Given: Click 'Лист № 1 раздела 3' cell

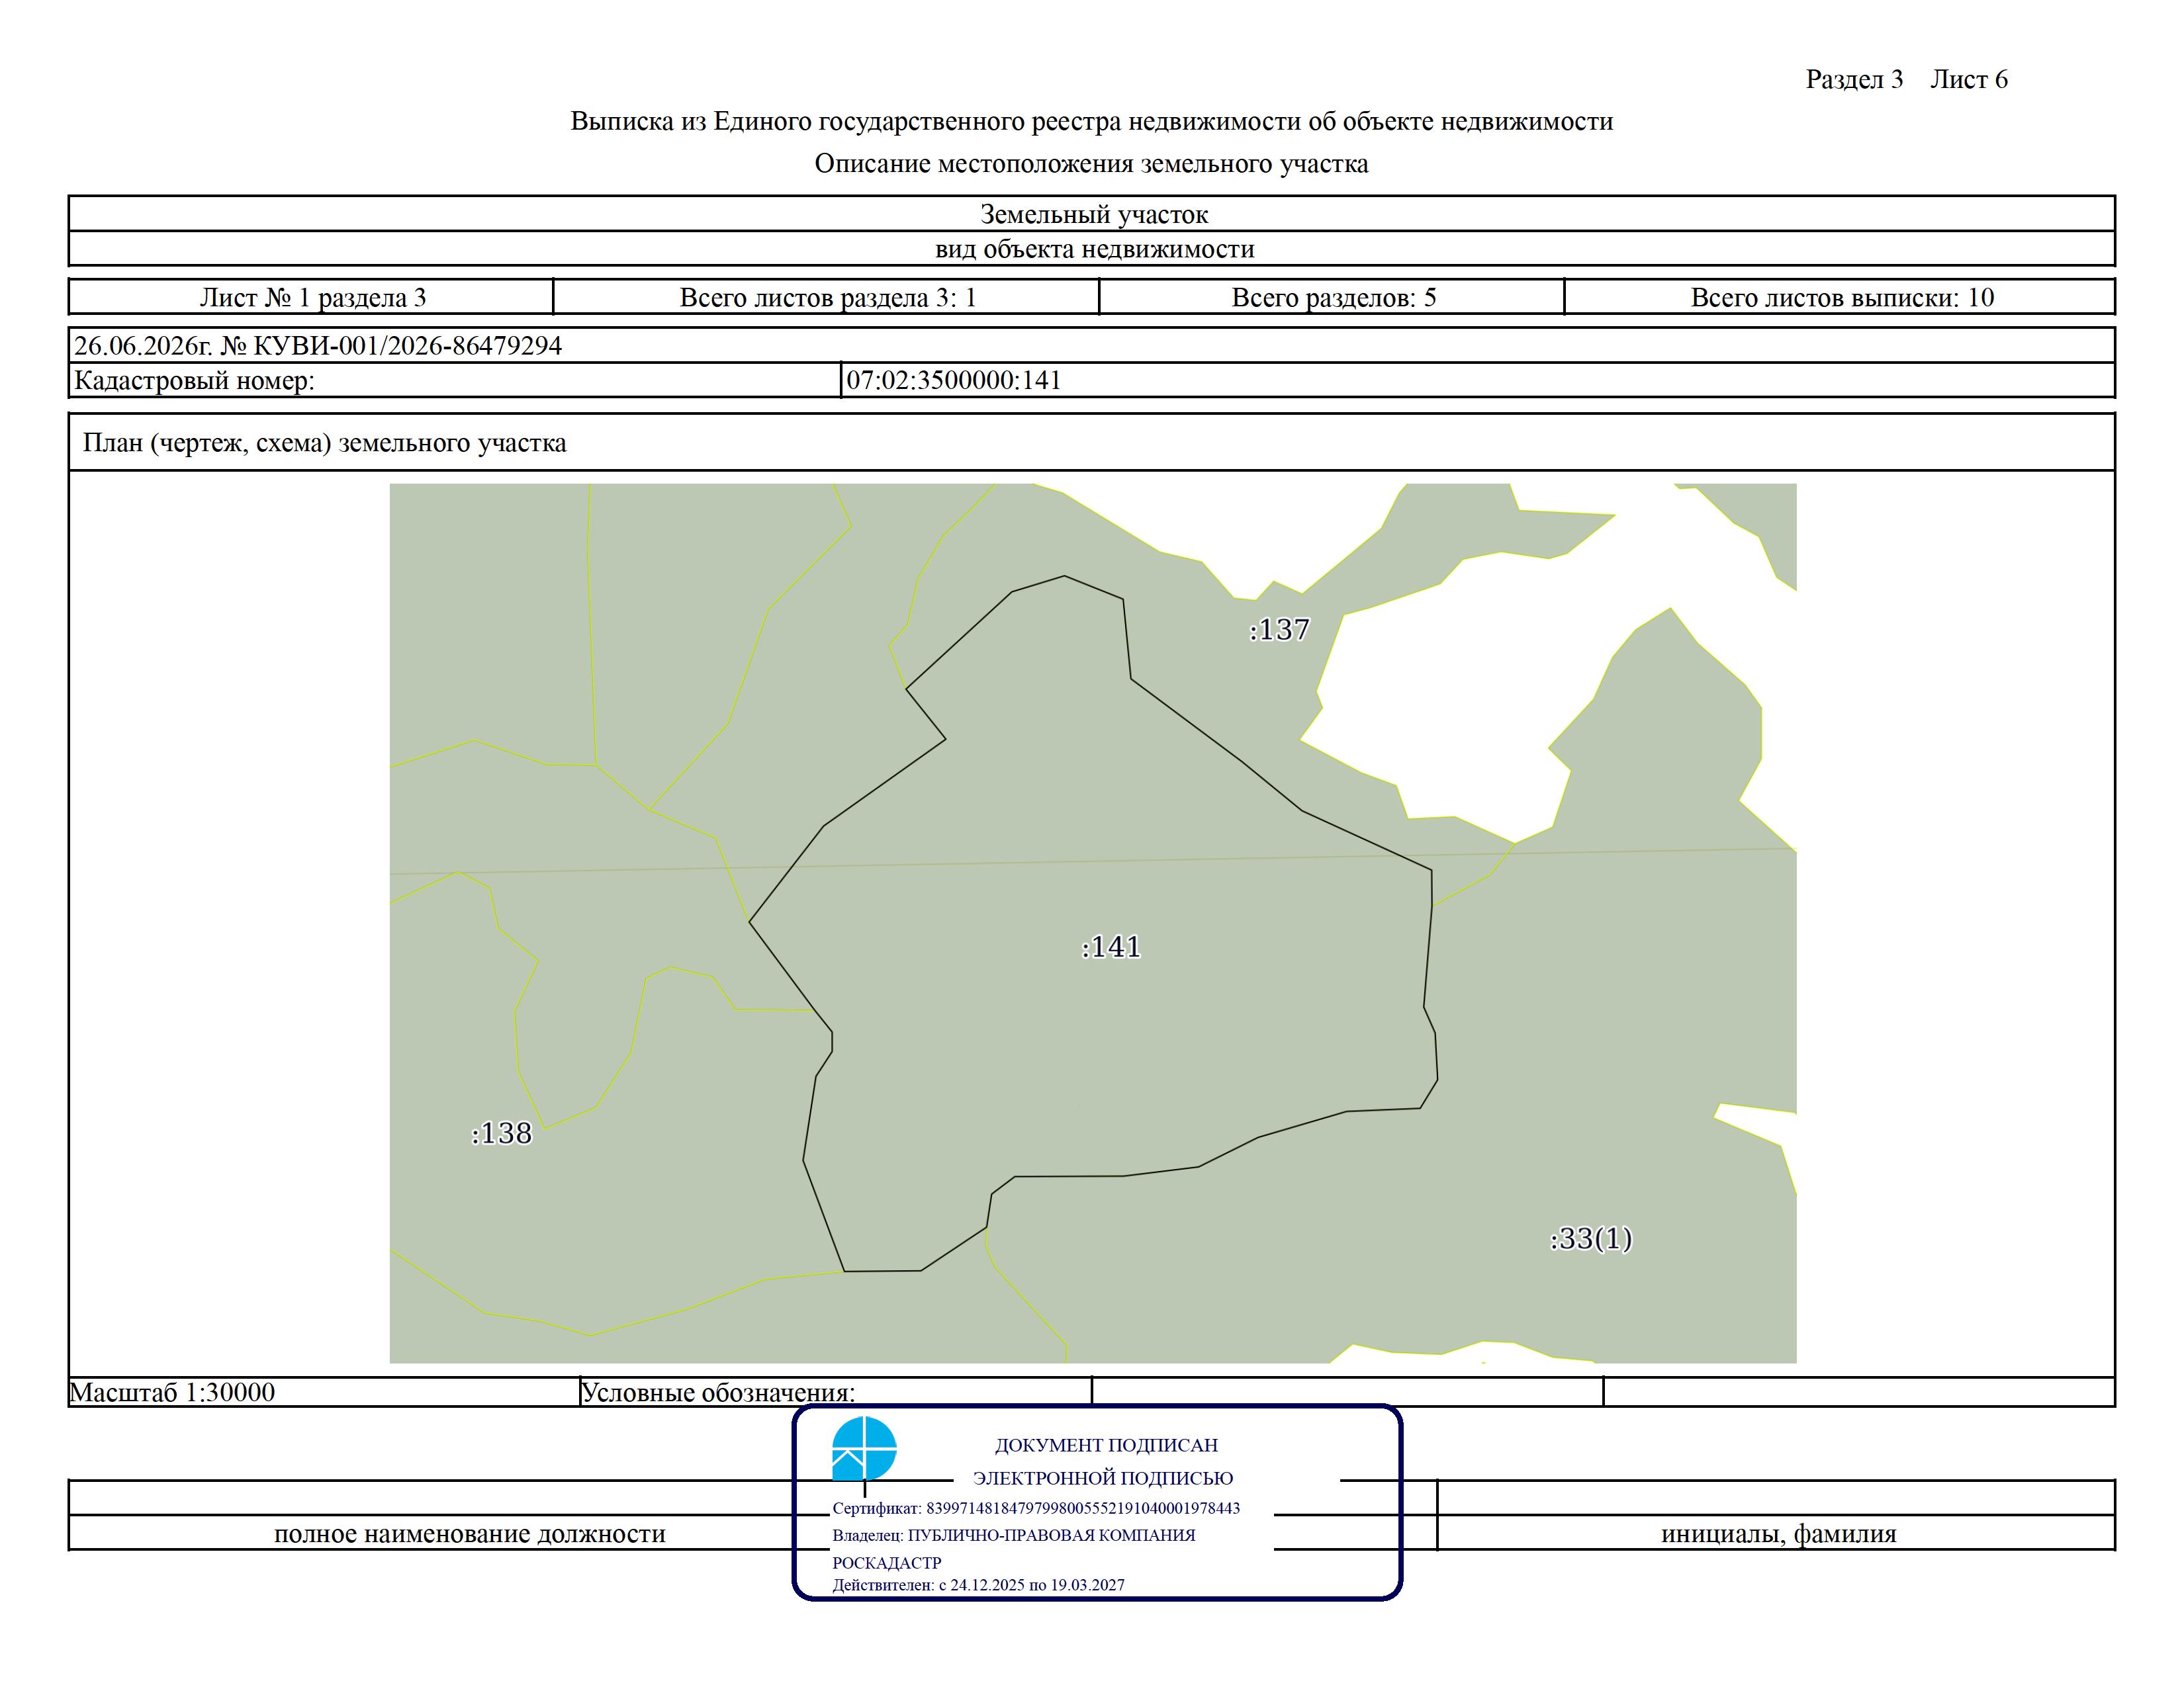Looking at the screenshot, I should click(x=311, y=297).
